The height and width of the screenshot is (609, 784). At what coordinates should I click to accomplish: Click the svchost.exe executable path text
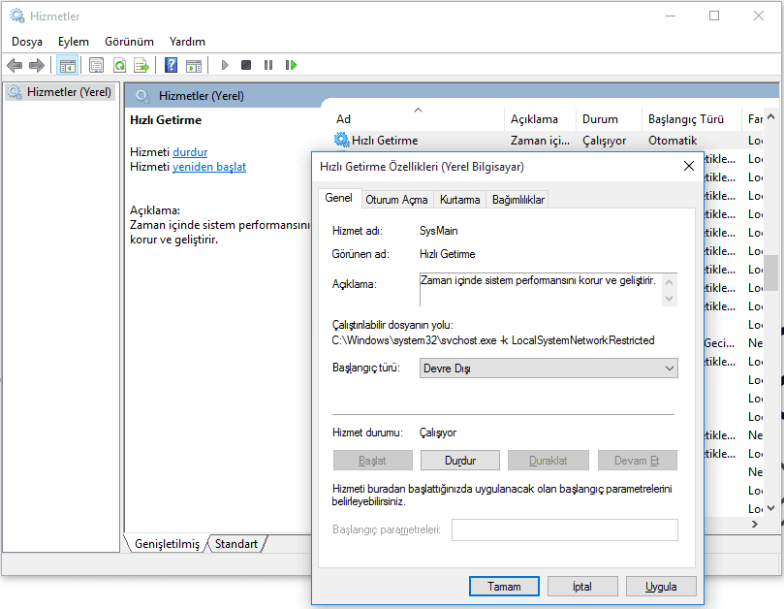[493, 340]
